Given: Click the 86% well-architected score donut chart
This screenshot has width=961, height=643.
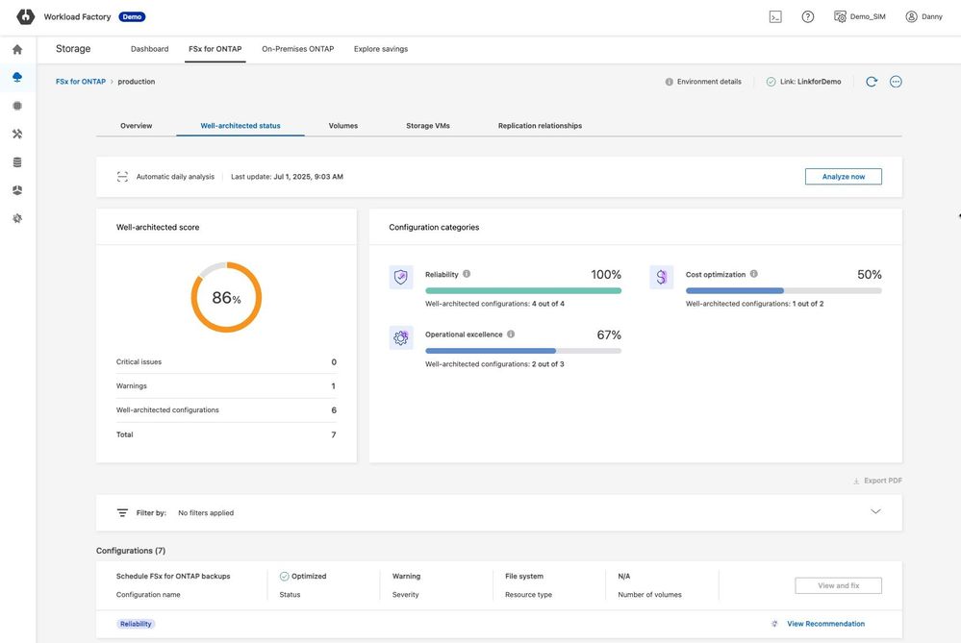Looking at the screenshot, I should click(x=226, y=298).
